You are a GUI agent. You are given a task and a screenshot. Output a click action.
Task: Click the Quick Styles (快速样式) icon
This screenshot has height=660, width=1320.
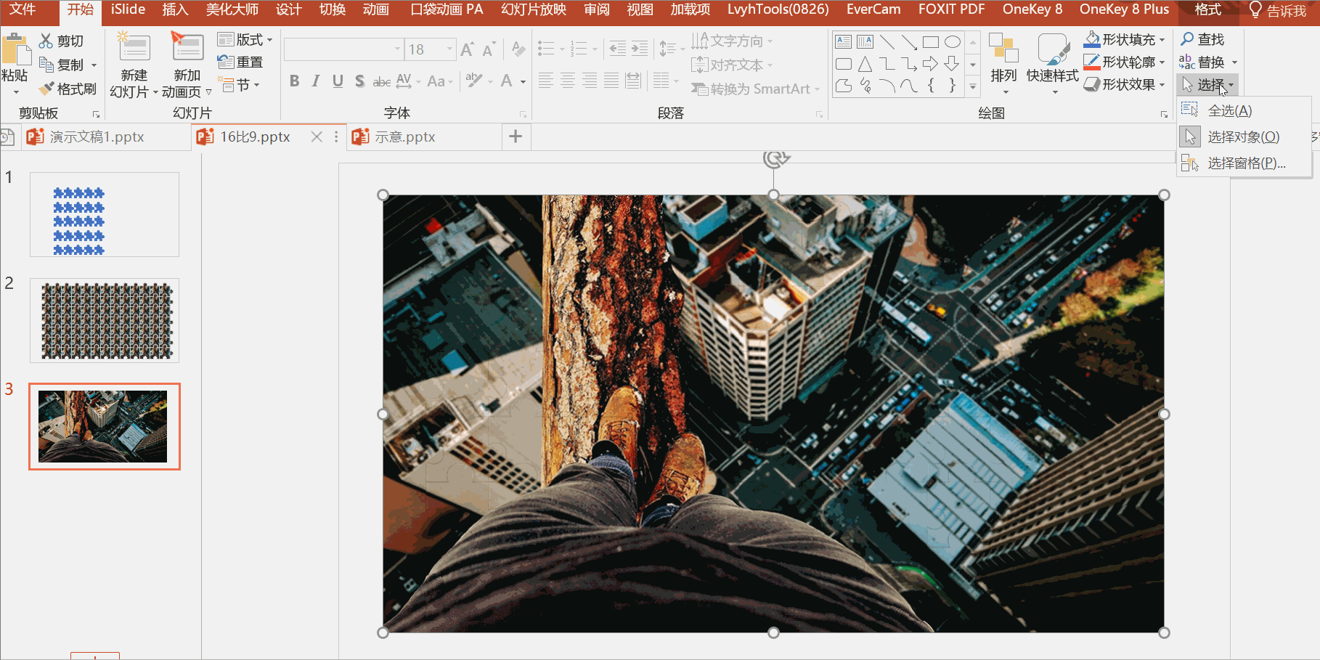[x=1052, y=49]
